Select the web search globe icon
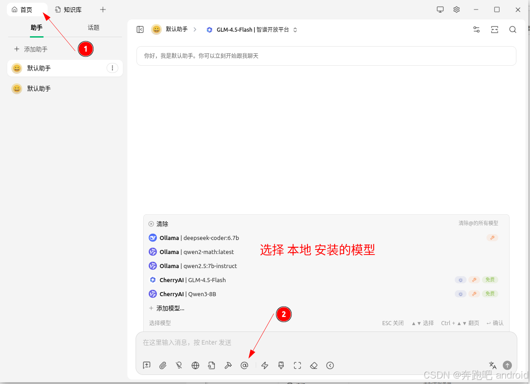This screenshot has width=530, height=384. coord(195,365)
